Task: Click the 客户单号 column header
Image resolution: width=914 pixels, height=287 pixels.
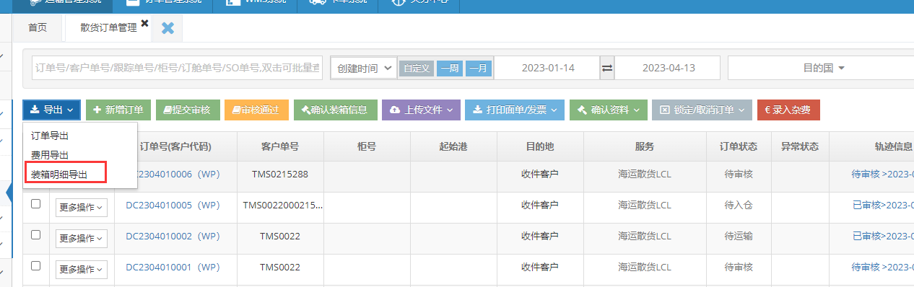Action: click(x=280, y=146)
